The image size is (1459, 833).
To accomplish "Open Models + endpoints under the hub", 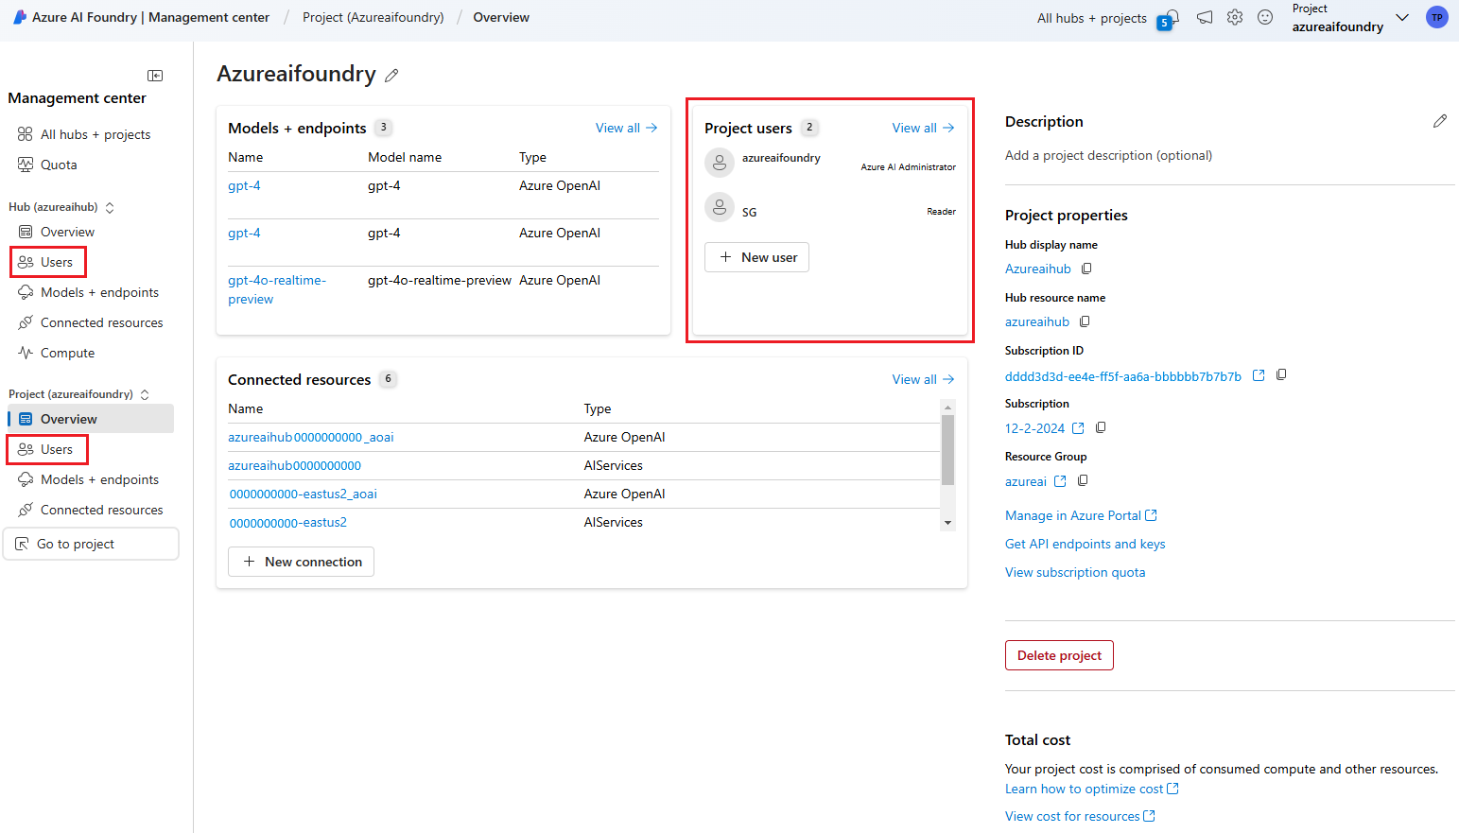I will pos(89,292).
